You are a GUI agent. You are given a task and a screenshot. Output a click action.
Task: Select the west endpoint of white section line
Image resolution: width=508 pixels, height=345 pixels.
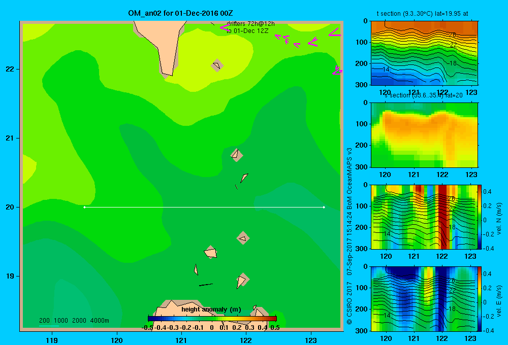(x=84, y=207)
